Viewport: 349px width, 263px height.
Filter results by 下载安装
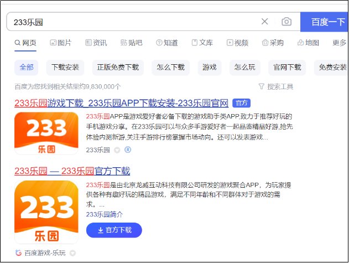pyautogui.click(x=65, y=68)
